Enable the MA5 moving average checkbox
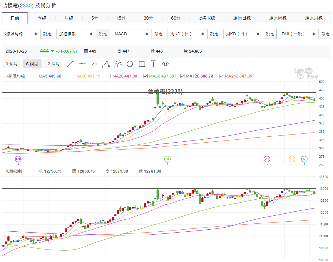Viewport: 333px width, 262px height. tap(35, 76)
